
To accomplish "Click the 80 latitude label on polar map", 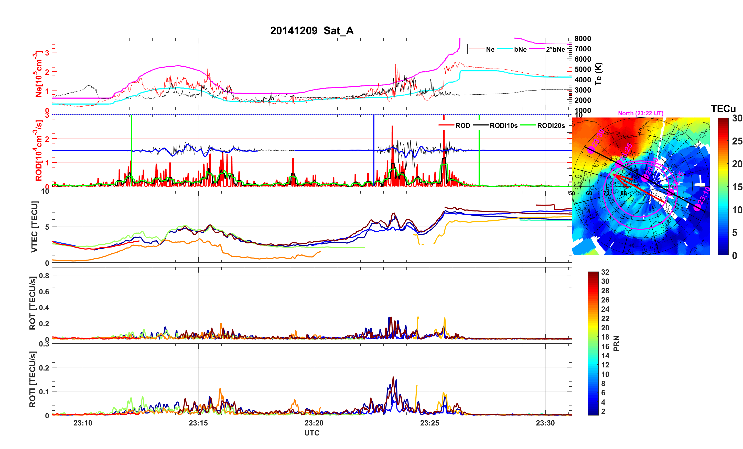I will tap(623, 193).
